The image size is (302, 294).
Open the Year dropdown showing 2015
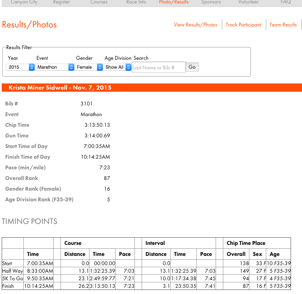pos(20,67)
